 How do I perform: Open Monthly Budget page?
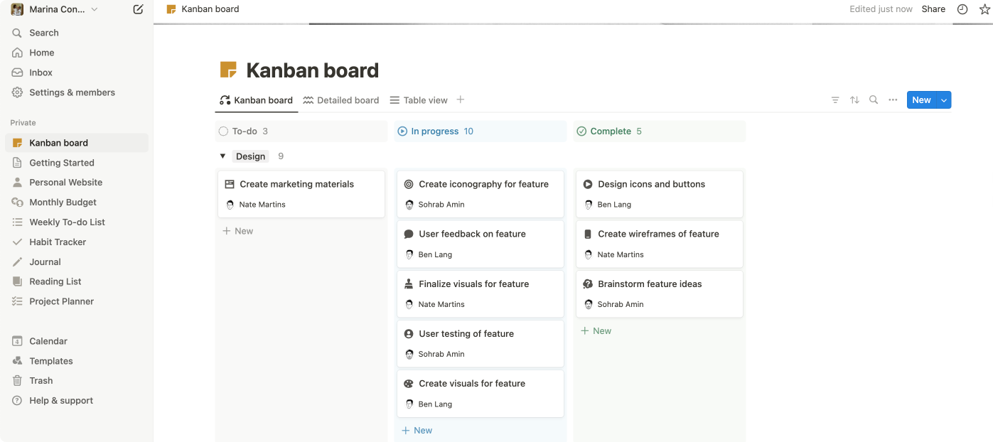coord(77,203)
